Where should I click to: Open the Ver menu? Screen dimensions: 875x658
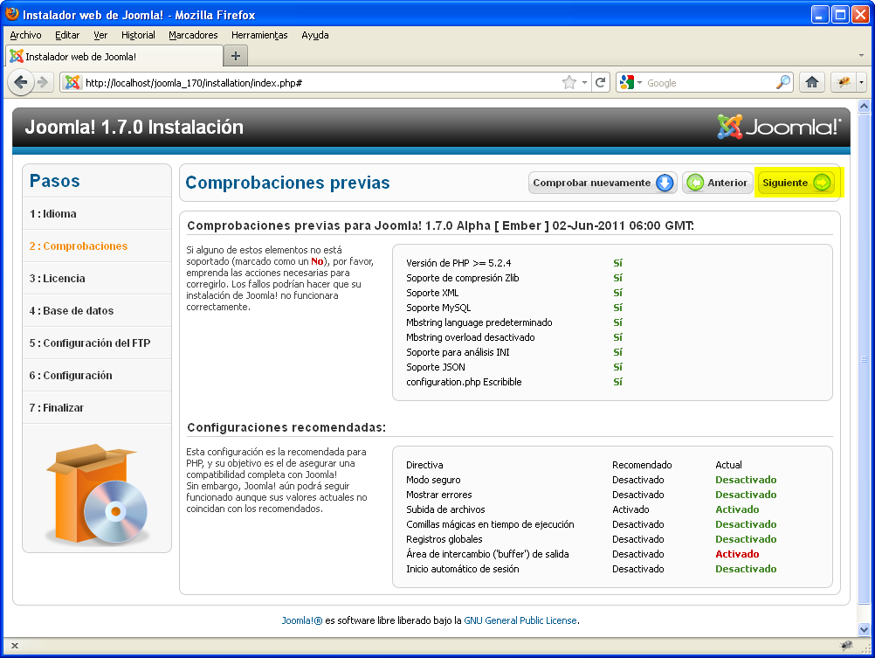pyautogui.click(x=100, y=35)
